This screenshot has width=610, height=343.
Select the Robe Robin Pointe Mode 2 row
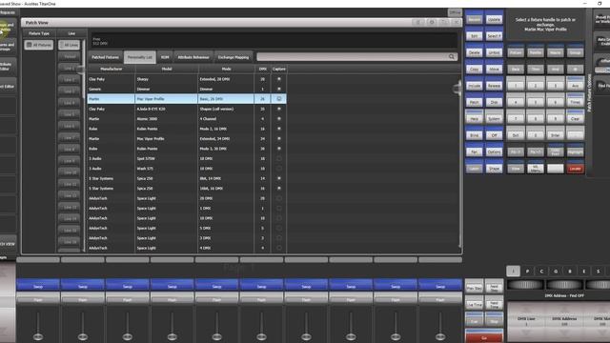[x=187, y=129]
